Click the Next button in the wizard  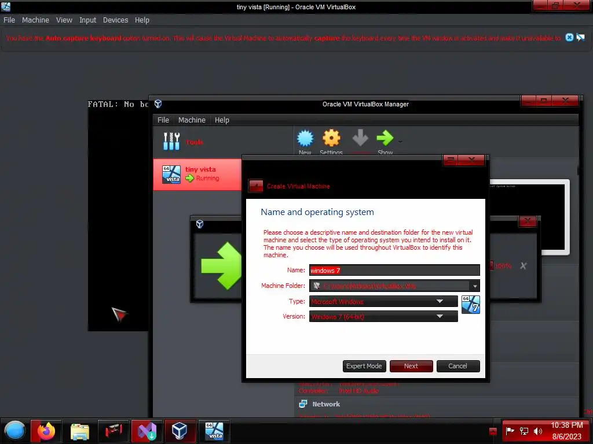(x=411, y=366)
